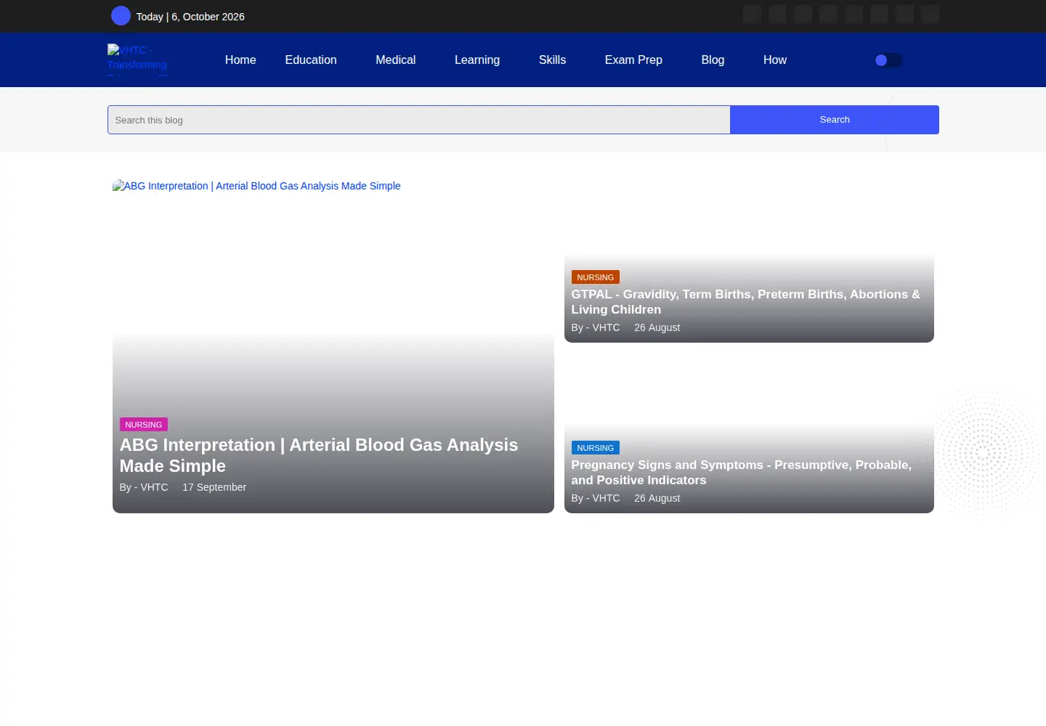Click the blue circle icon beside the date
Image resolution: width=1046 pixels, height=726 pixels.
point(121,16)
